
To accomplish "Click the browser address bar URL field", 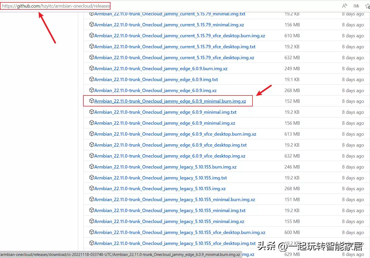I will [56, 6].
